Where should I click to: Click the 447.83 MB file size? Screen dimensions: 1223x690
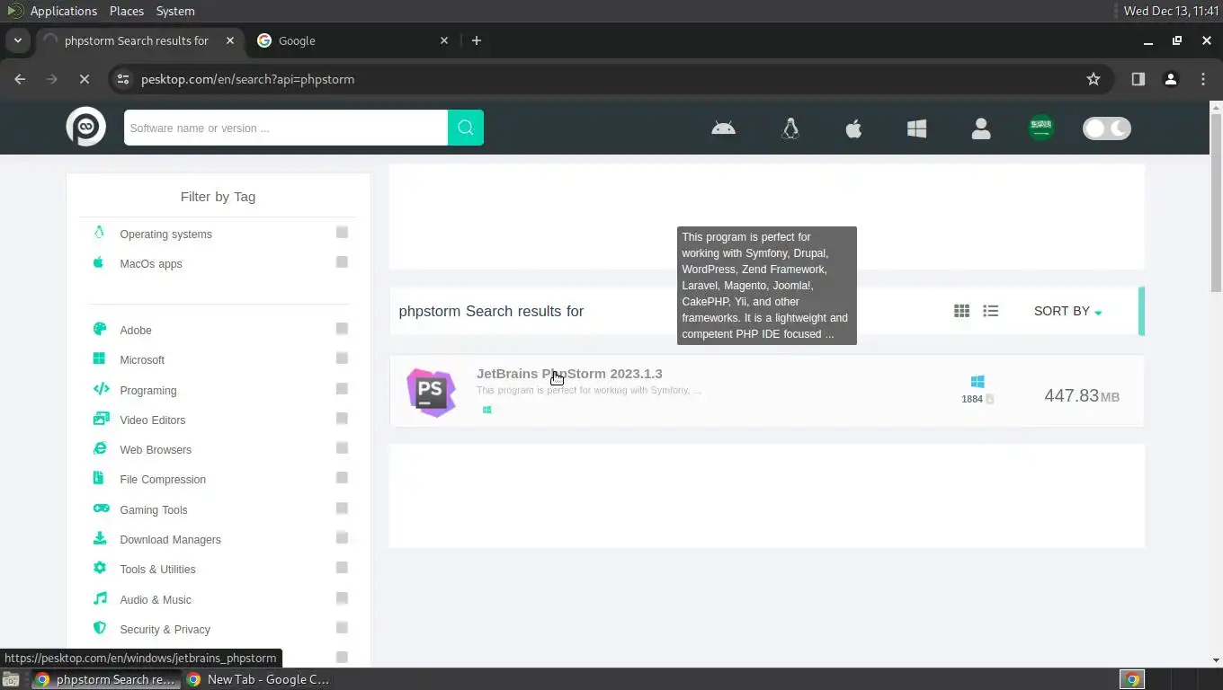1082,396
